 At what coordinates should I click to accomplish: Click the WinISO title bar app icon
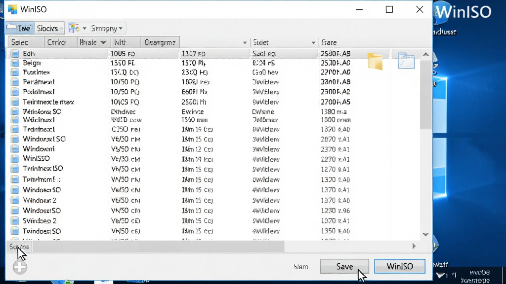pos(12,9)
